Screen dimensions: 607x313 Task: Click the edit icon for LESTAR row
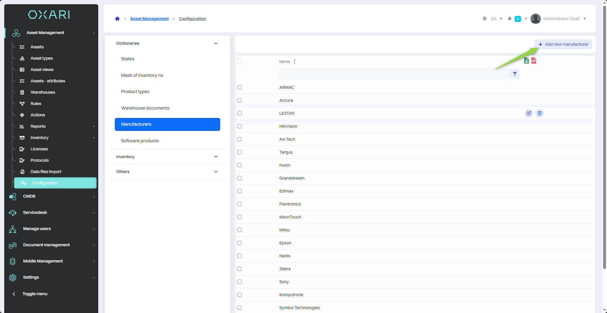coord(529,113)
